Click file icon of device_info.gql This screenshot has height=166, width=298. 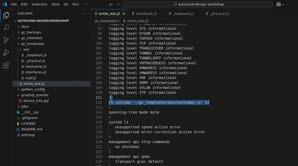[20, 101]
